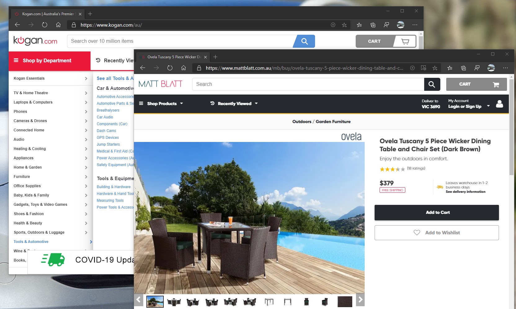Open a new tab in Matt Blatt window
Image resolution: width=516 pixels, height=309 pixels.
click(x=215, y=57)
